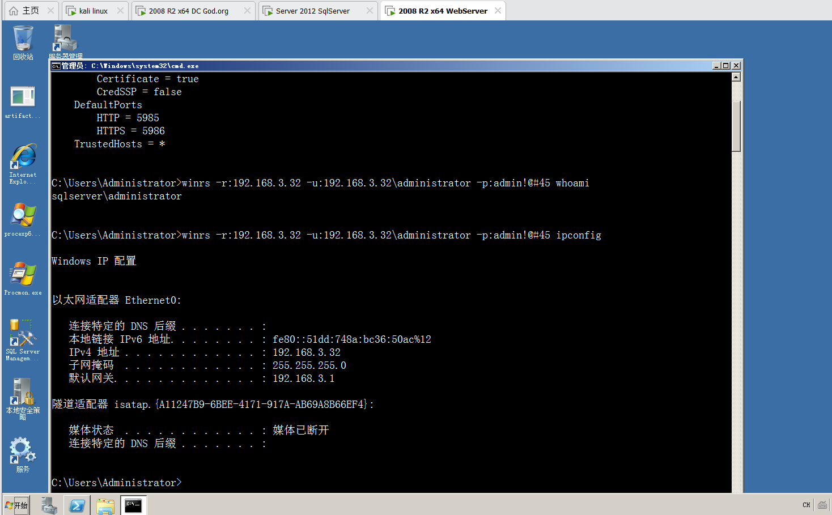Click the cmd scrollbar up arrow
This screenshot has height=515, width=832.
[736, 77]
